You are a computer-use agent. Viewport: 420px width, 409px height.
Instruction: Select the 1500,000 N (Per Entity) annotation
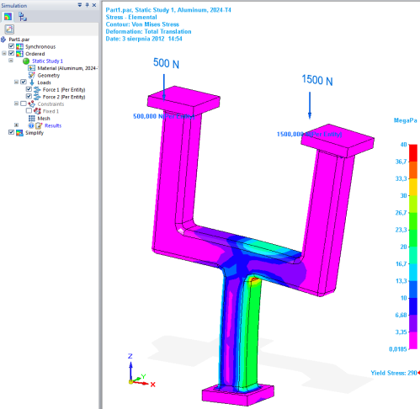tap(309, 134)
